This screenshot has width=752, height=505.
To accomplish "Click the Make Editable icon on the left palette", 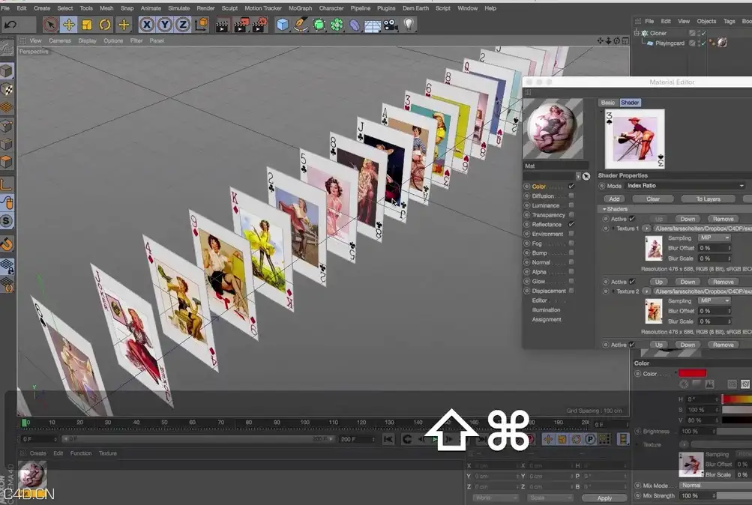I will pos(7,48).
